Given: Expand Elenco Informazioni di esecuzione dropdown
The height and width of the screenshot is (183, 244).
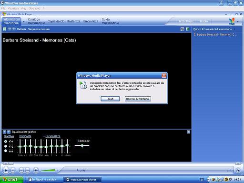Looking at the screenshot, I should tap(234, 29).
